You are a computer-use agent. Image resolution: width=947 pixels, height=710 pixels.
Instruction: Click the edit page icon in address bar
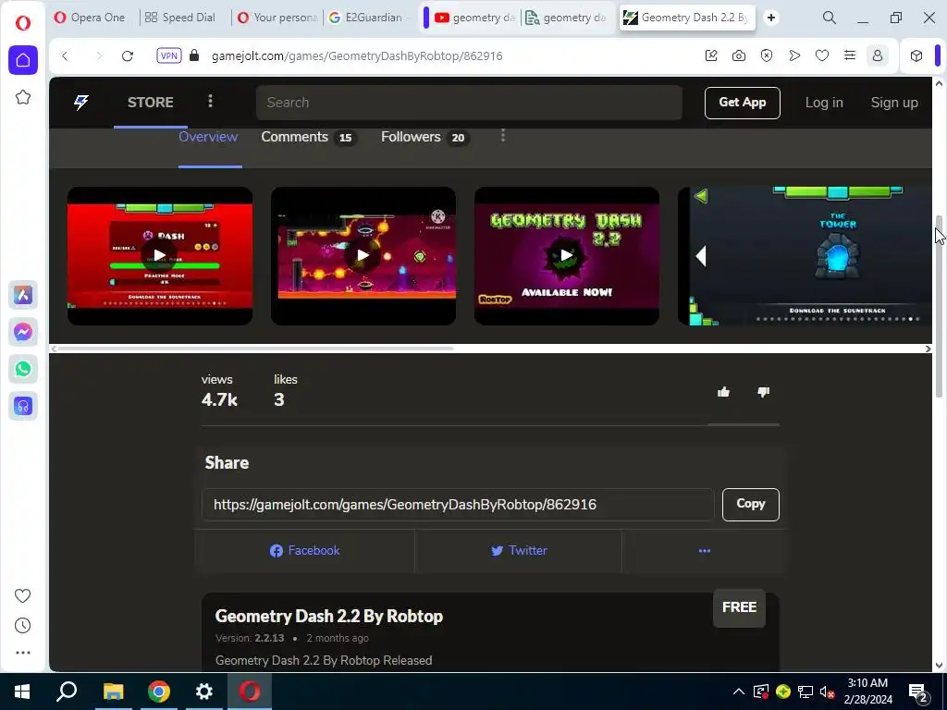click(x=711, y=55)
